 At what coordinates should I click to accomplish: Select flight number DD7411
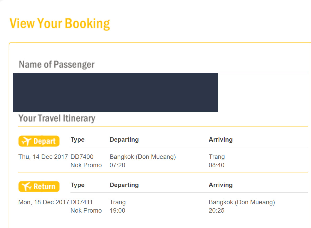tap(81, 202)
